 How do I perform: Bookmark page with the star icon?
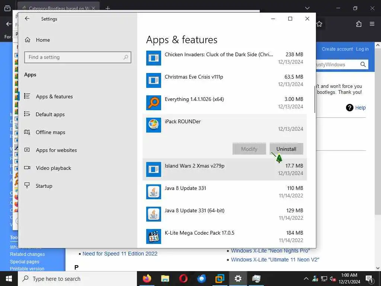319,24
